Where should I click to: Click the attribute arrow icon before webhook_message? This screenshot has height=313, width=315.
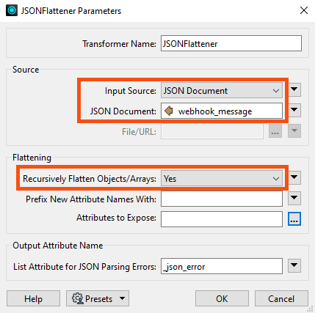pyautogui.click(x=169, y=111)
